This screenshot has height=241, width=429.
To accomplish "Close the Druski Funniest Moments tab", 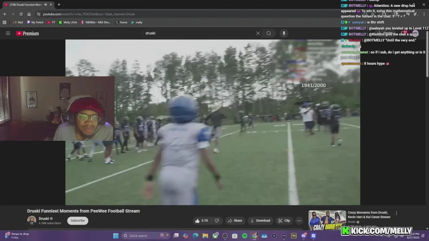I will point(51,5).
